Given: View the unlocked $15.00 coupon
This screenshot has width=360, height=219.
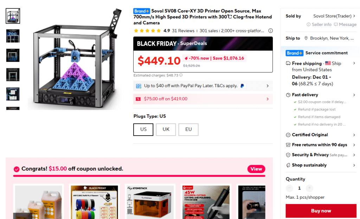Looking at the screenshot, I should click(256, 169).
